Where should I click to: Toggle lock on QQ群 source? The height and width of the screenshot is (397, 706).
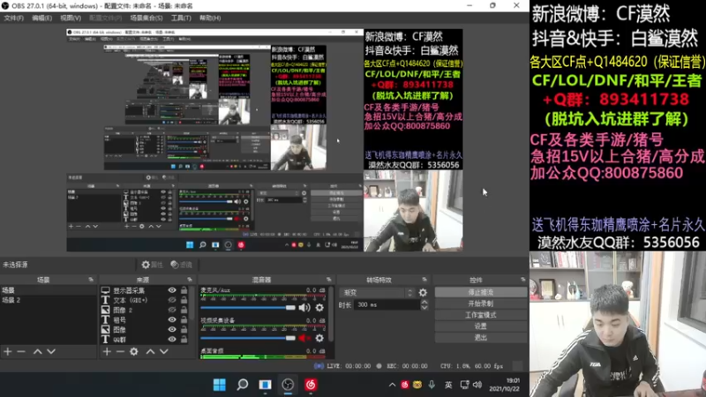point(184,339)
